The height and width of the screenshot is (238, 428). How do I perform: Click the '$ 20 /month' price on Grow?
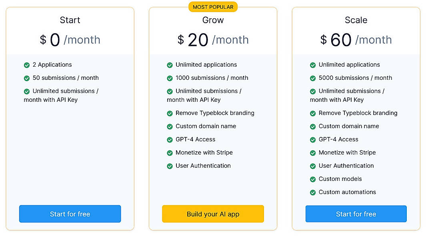pyautogui.click(x=213, y=40)
